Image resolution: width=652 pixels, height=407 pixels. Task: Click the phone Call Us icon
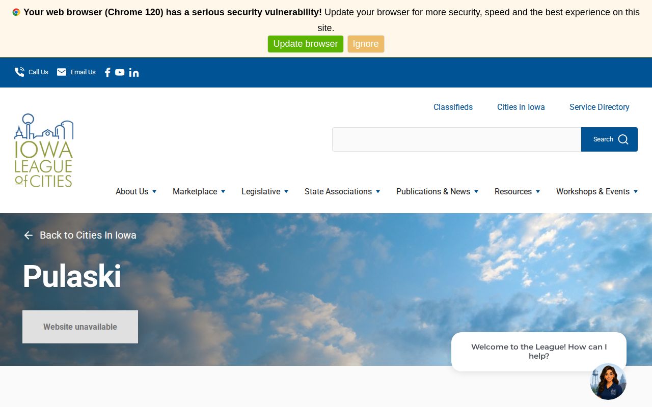coord(19,72)
